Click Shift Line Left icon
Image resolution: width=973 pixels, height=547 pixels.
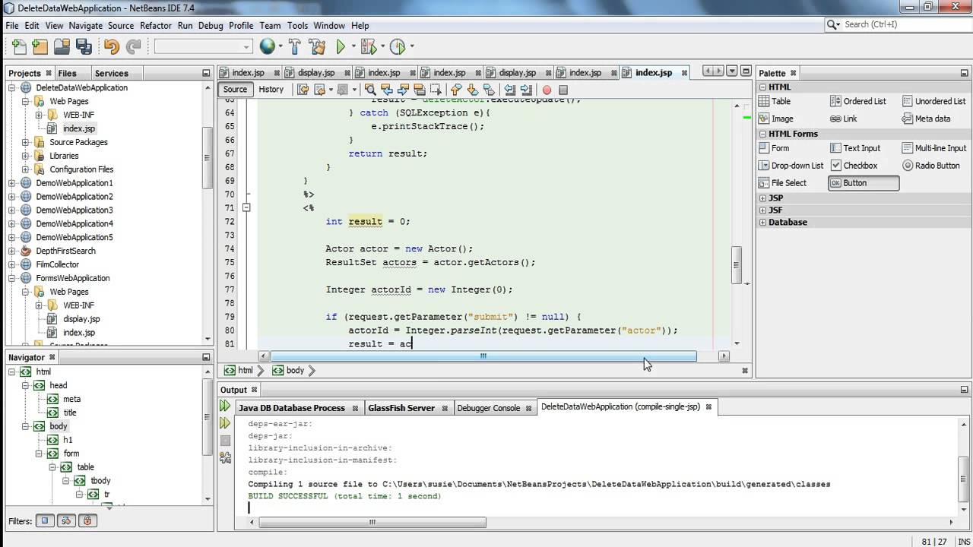510,90
